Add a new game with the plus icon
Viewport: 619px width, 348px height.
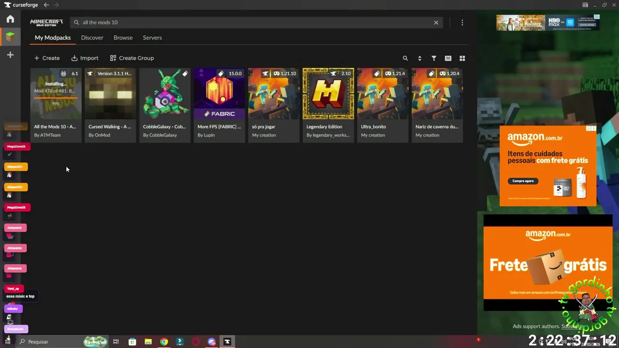[x=10, y=55]
